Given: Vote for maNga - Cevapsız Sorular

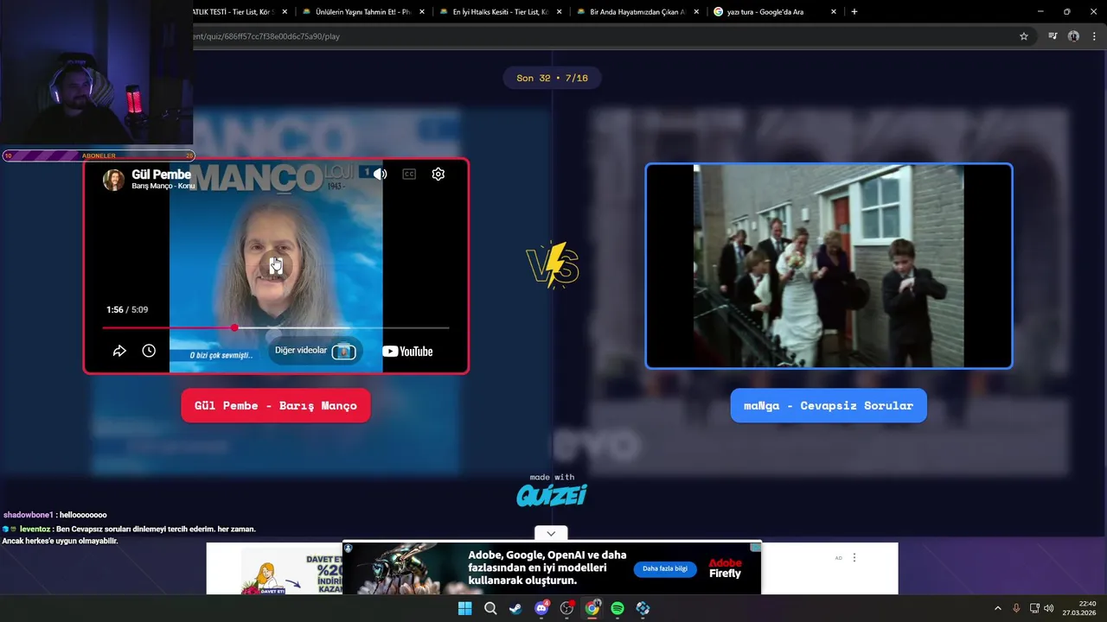Looking at the screenshot, I should pos(829,406).
